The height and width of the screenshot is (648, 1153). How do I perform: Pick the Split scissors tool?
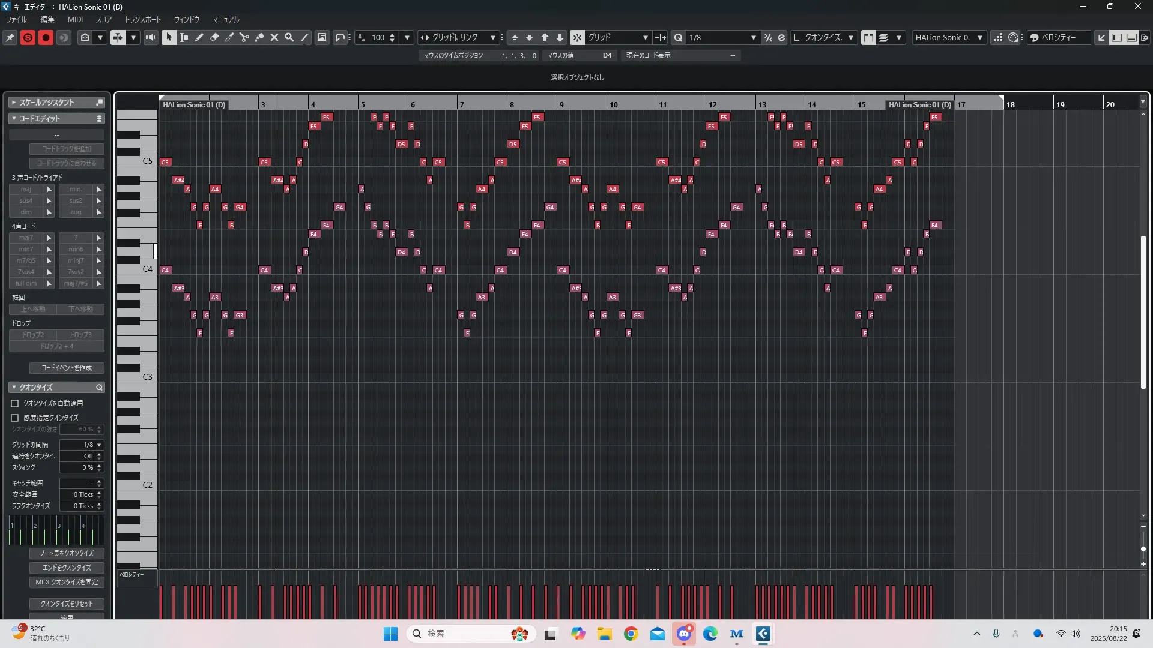tap(244, 37)
